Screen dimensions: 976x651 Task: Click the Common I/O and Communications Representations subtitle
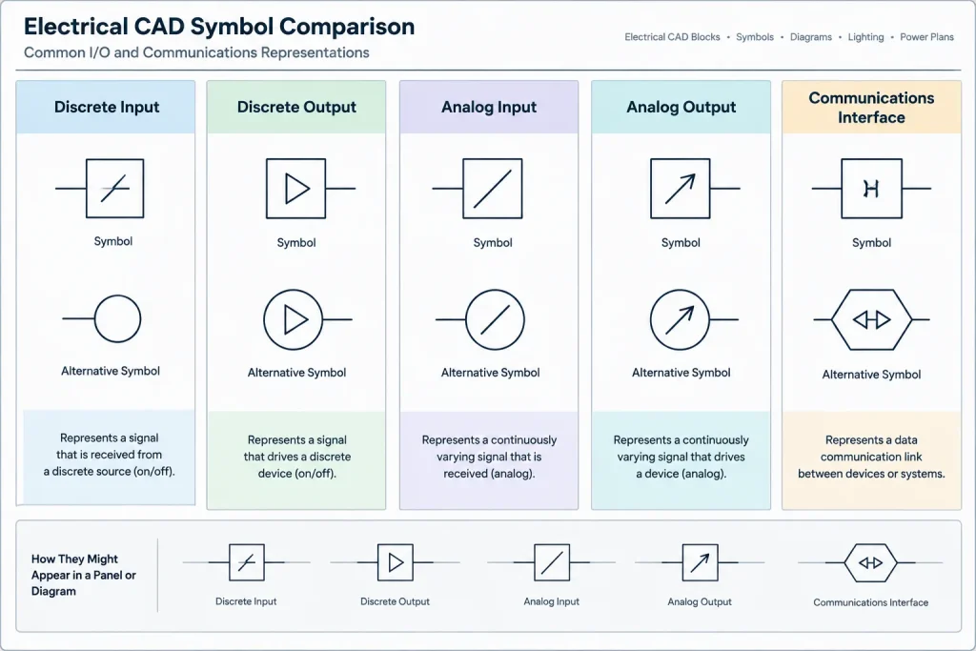[196, 52]
